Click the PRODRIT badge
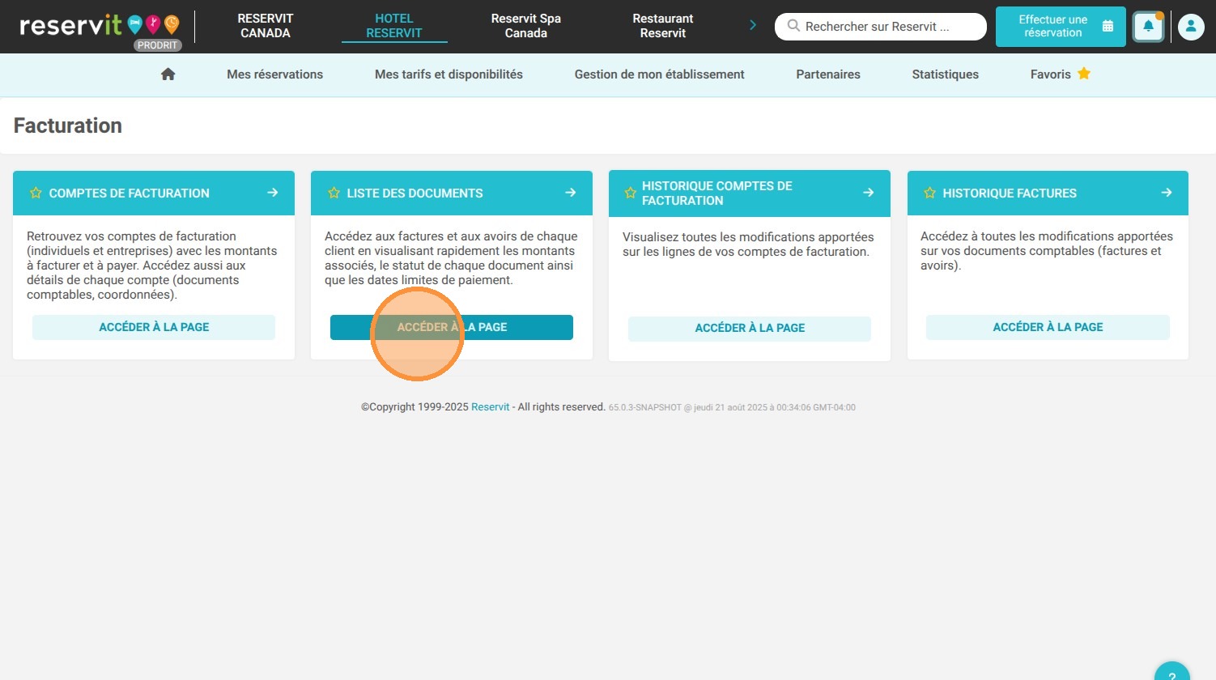Image resolution: width=1216 pixels, height=680 pixels. pos(157,45)
